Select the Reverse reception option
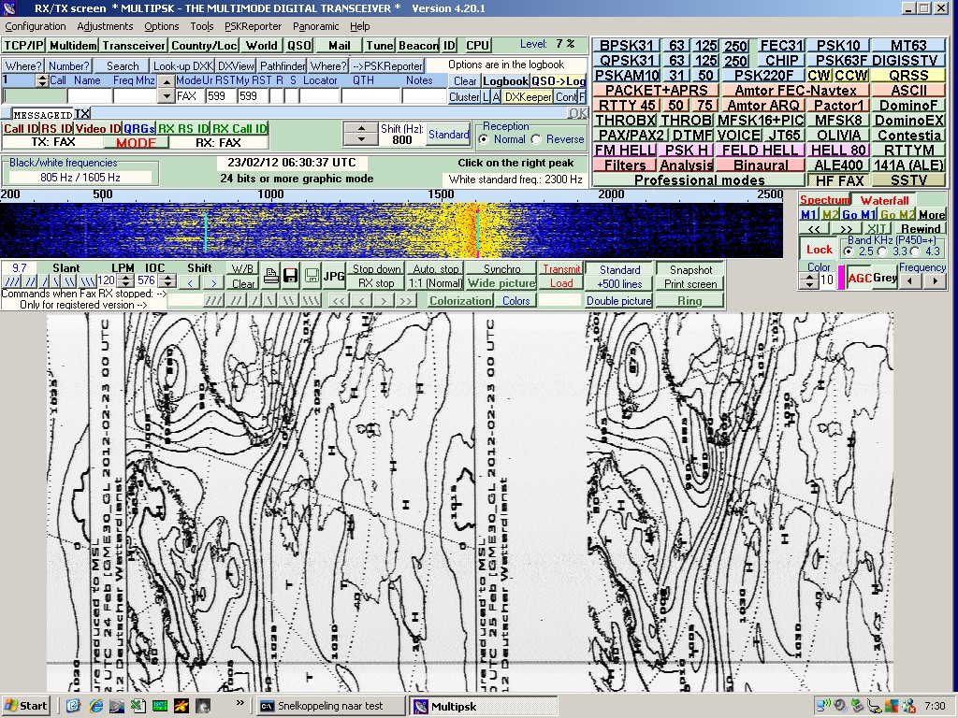This screenshot has width=958, height=718. (x=536, y=139)
